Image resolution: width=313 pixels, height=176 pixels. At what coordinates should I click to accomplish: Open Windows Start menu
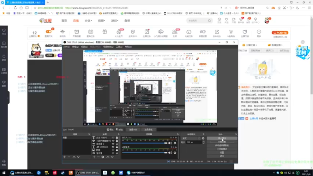[x=4, y=173]
